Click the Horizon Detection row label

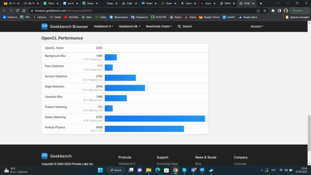coord(56,76)
